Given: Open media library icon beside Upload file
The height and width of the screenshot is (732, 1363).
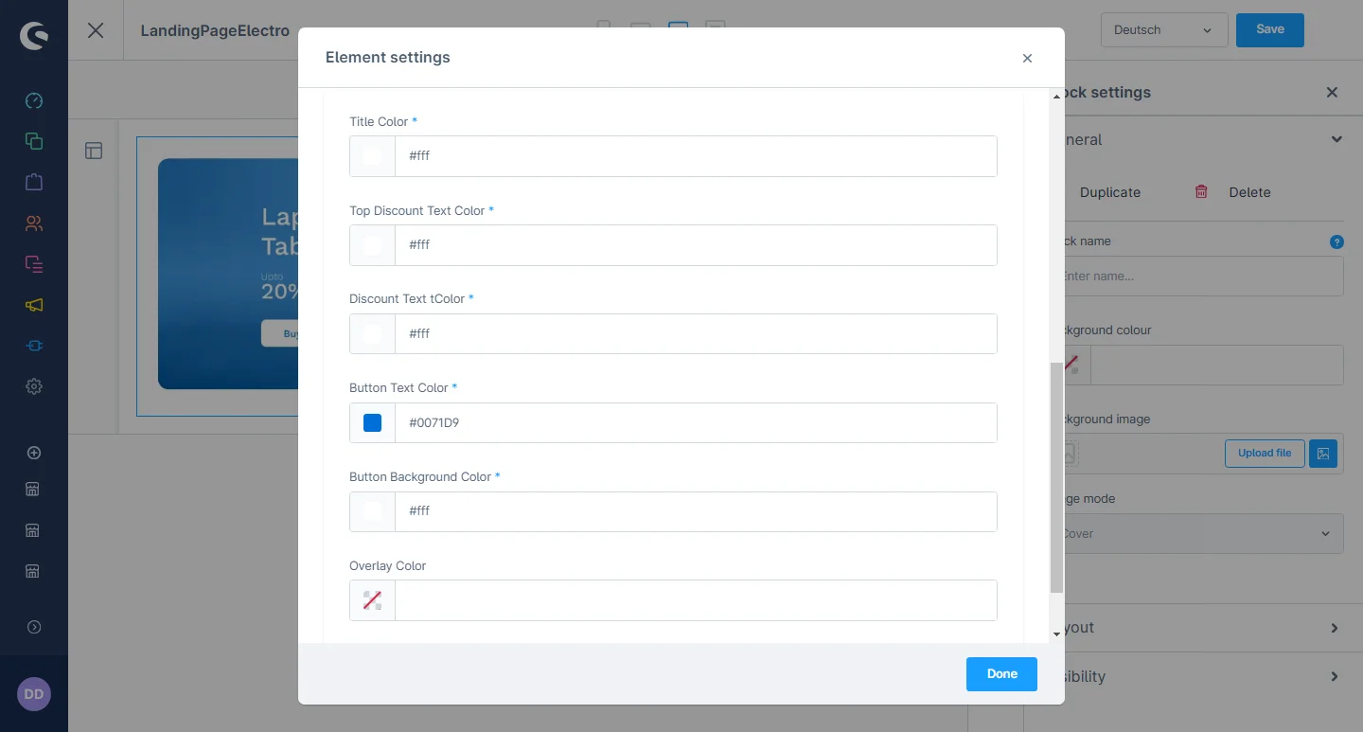Looking at the screenshot, I should (1323, 454).
